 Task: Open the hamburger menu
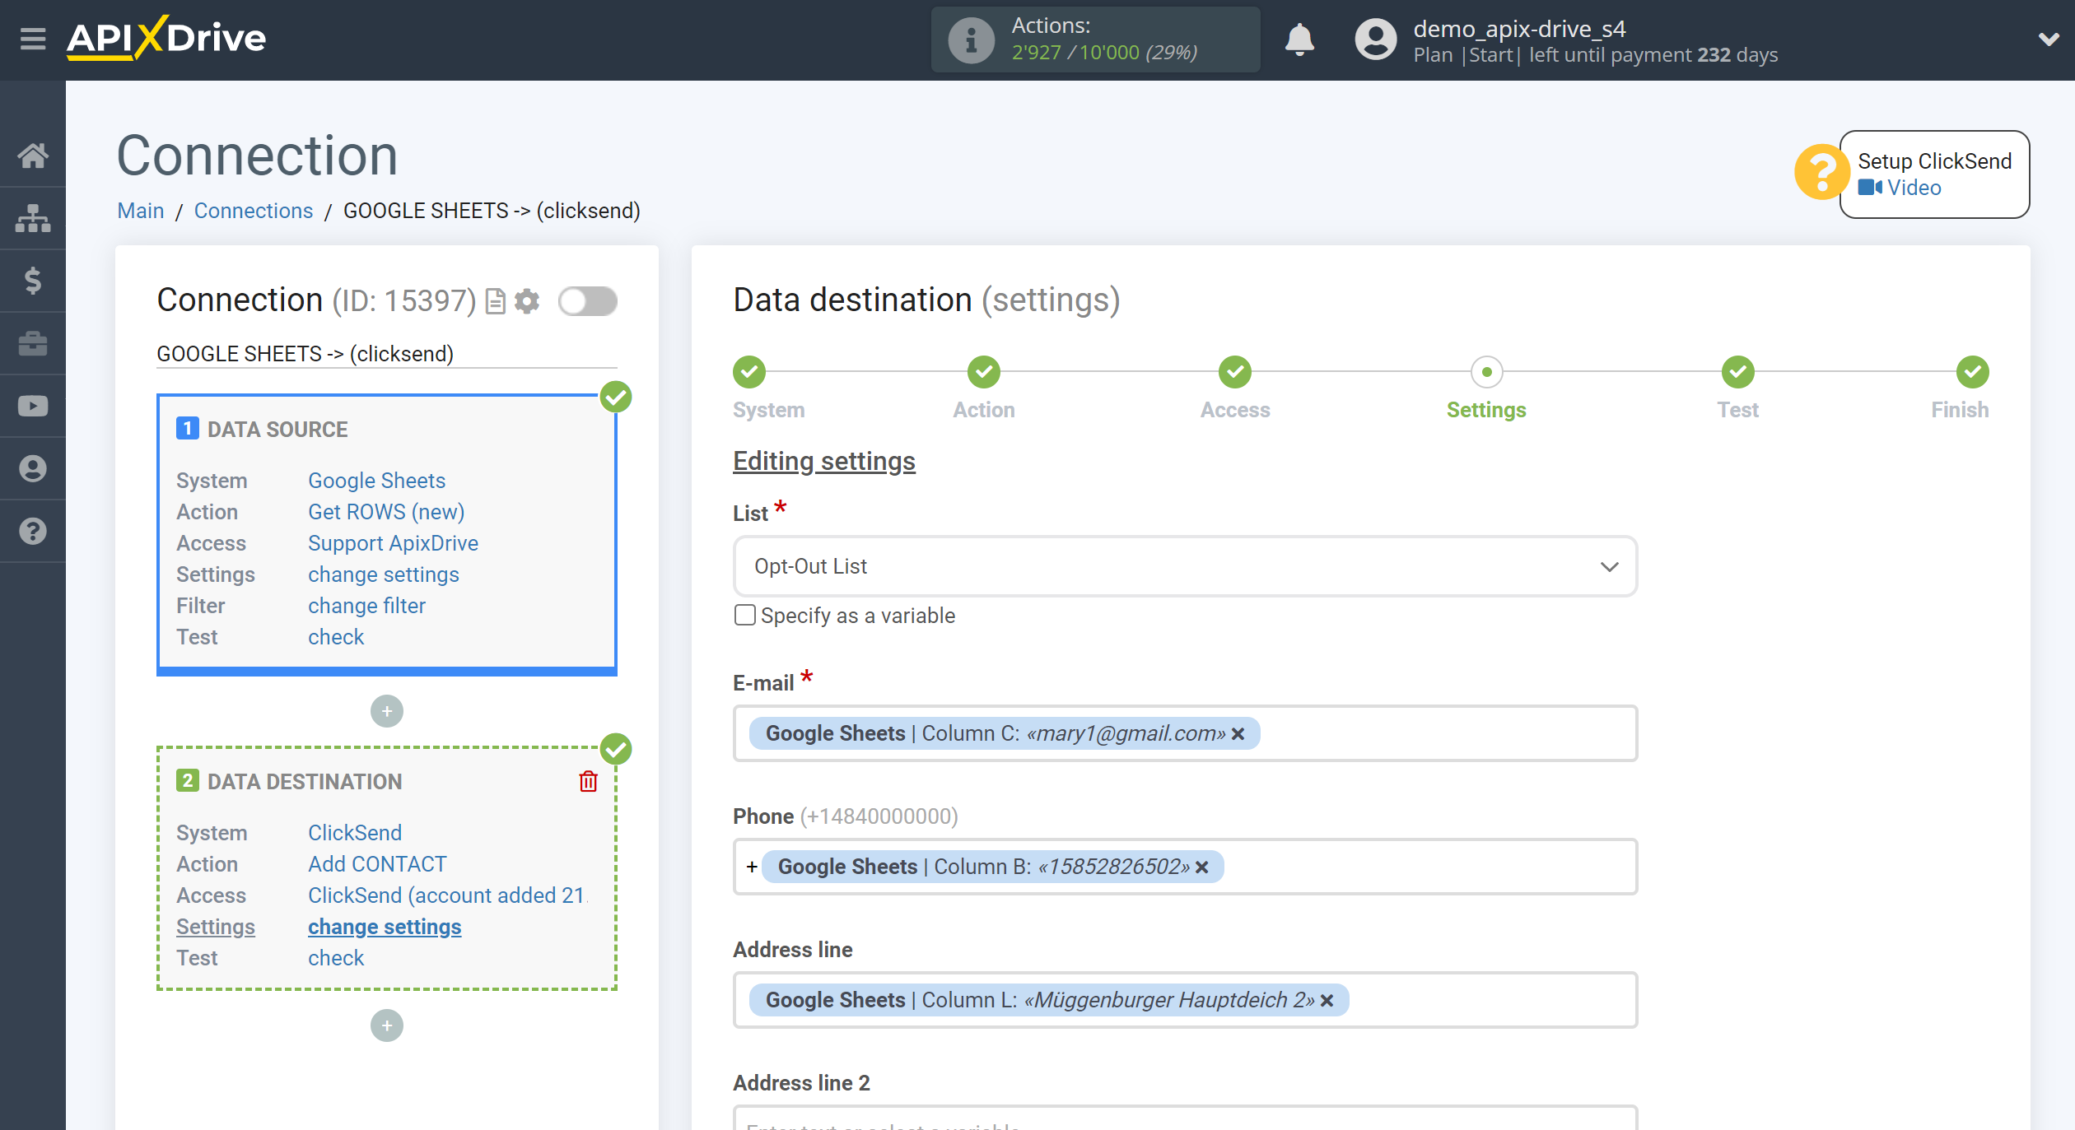(x=33, y=39)
